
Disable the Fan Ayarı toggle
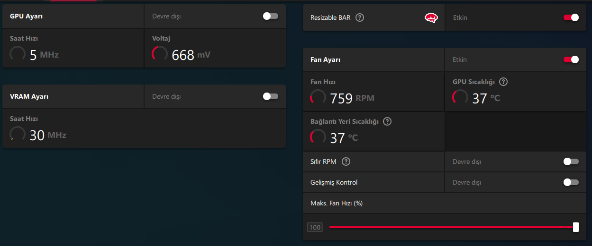click(x=571, y=59)
